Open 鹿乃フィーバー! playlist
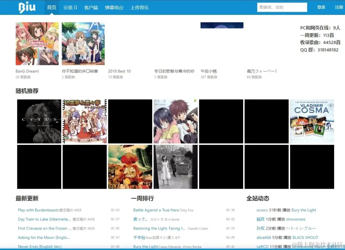Screen dimensions: 345x250 pos(262,71)
